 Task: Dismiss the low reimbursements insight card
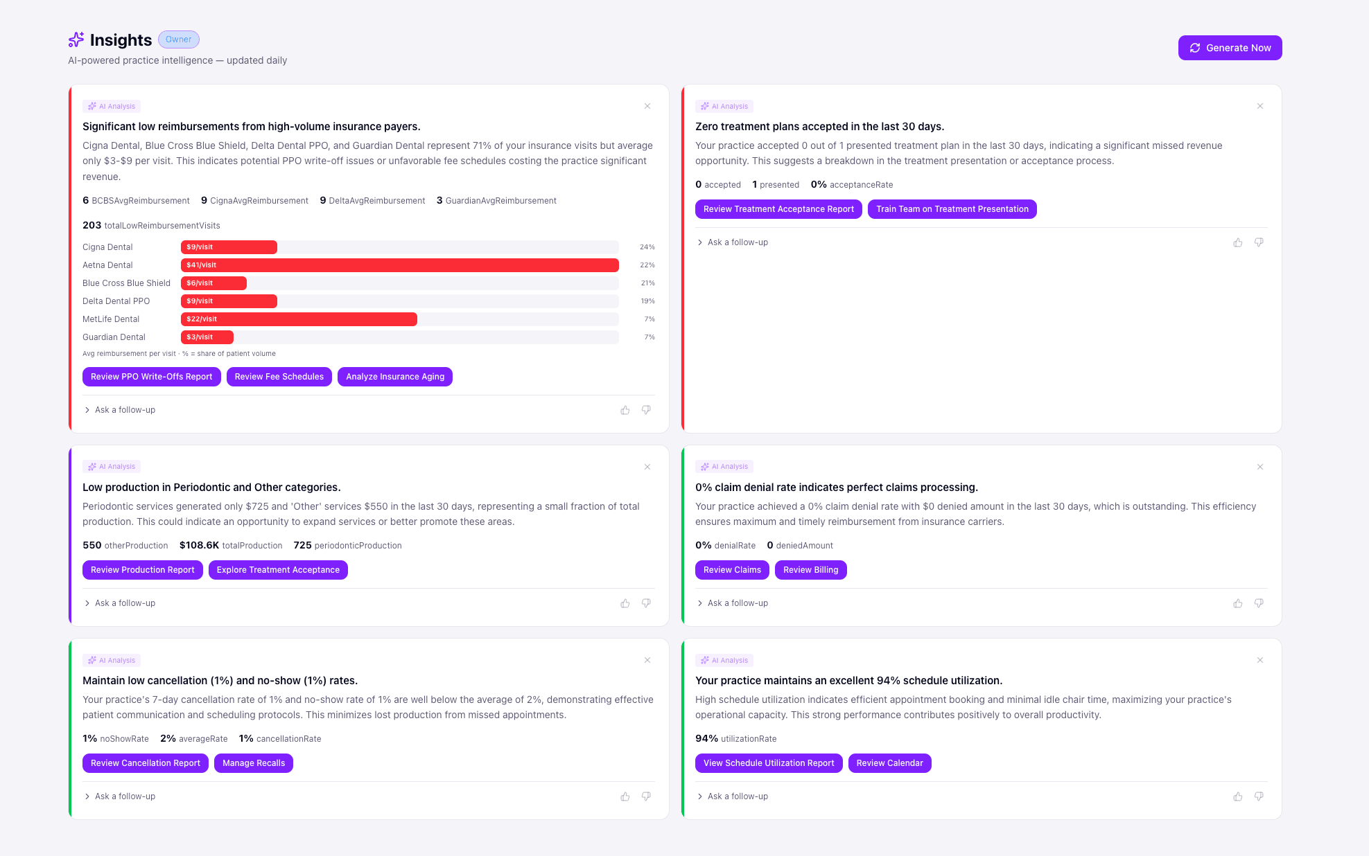(647, 106)
